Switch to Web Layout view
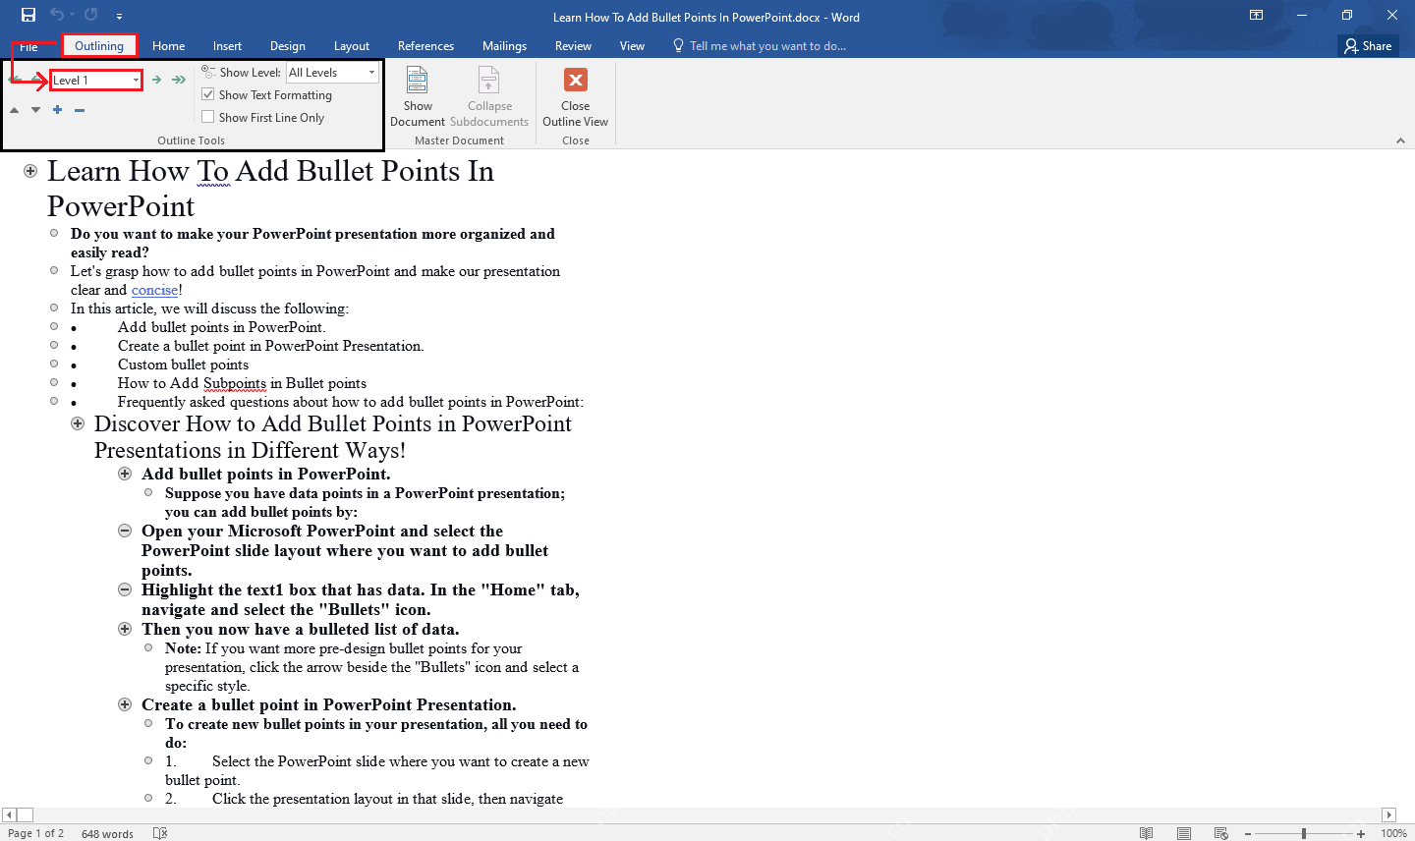Viewport: 1415px width, 841px height. 1221,833
